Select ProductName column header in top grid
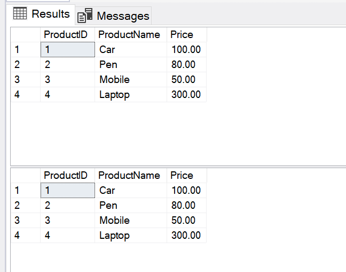The image size is (346, 272). tap(129, 35)
